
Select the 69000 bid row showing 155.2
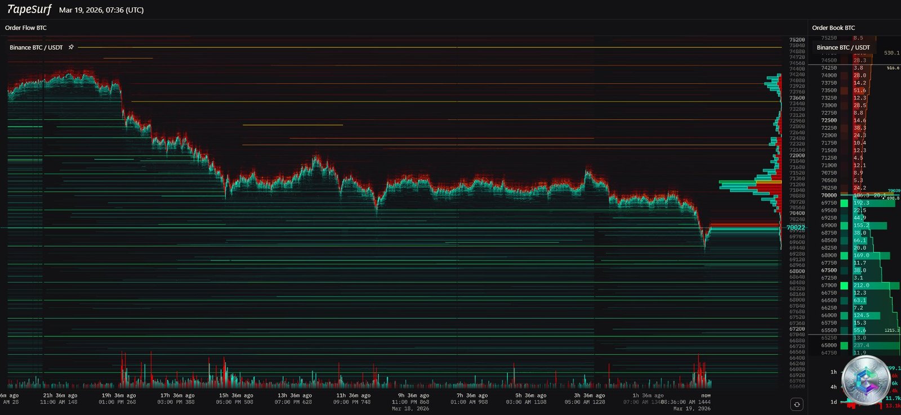854,225
